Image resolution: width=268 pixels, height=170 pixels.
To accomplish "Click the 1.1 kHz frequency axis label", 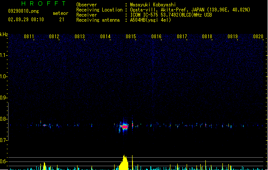I will pyautogui.click(x=3, y=55).
